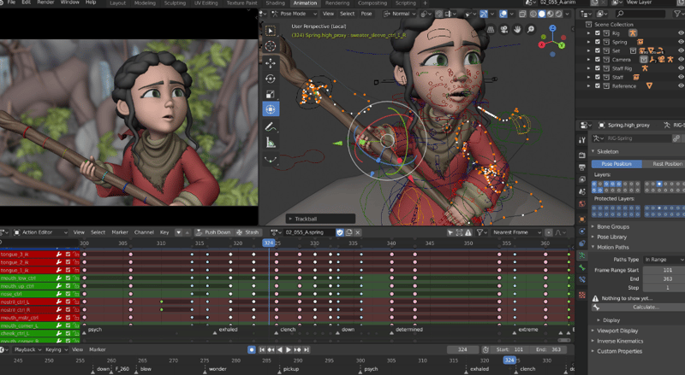Expand the Bone Groups panel
This screenshot has height=375, width=685.
[x=612, y=226]
